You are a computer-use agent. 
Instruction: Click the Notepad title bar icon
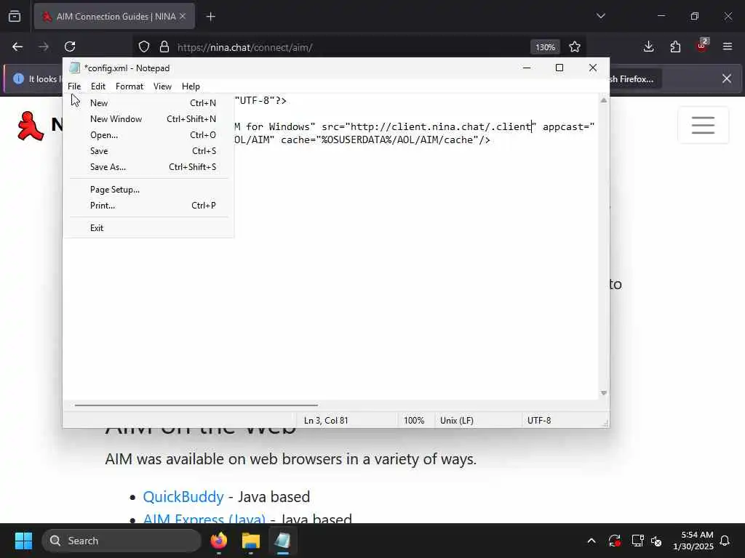tap(74, 68)
